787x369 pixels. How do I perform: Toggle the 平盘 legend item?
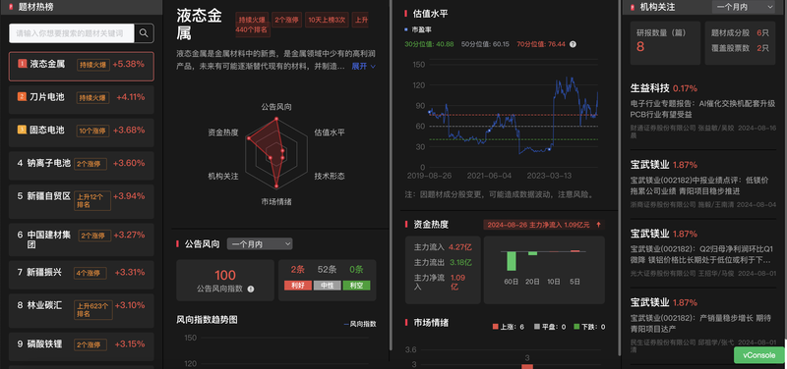click(x=550, y=327)
